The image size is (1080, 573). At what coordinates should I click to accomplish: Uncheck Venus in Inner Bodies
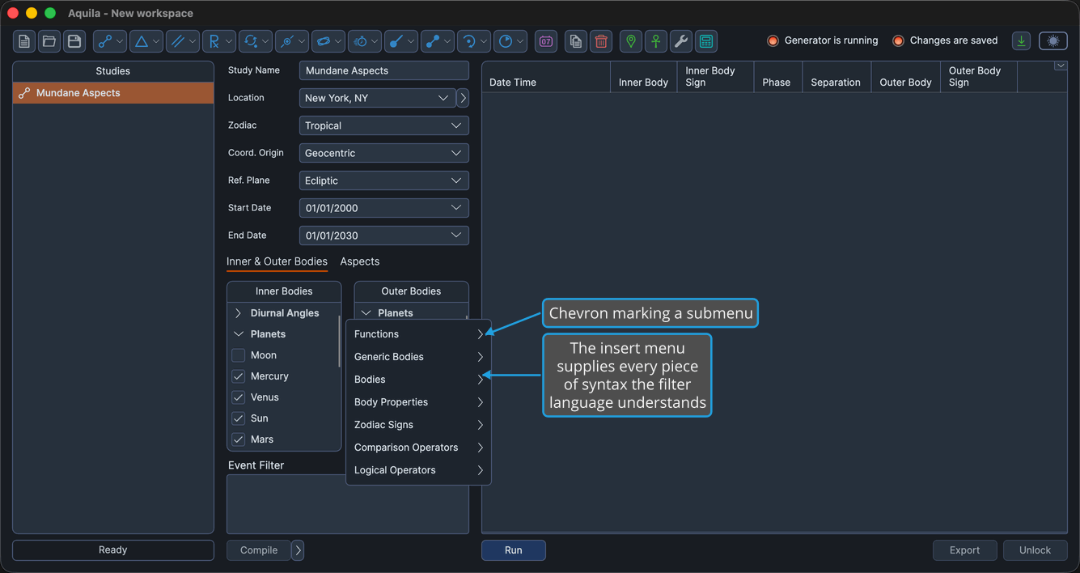coord(239,397)
